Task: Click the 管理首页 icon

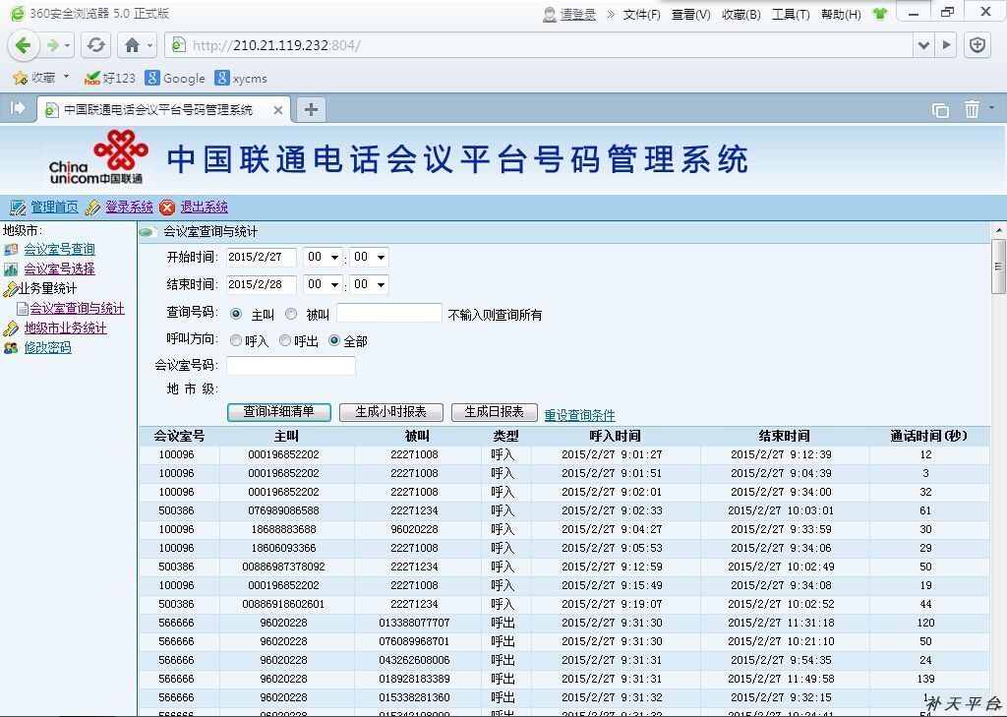Action: [18, 207]
